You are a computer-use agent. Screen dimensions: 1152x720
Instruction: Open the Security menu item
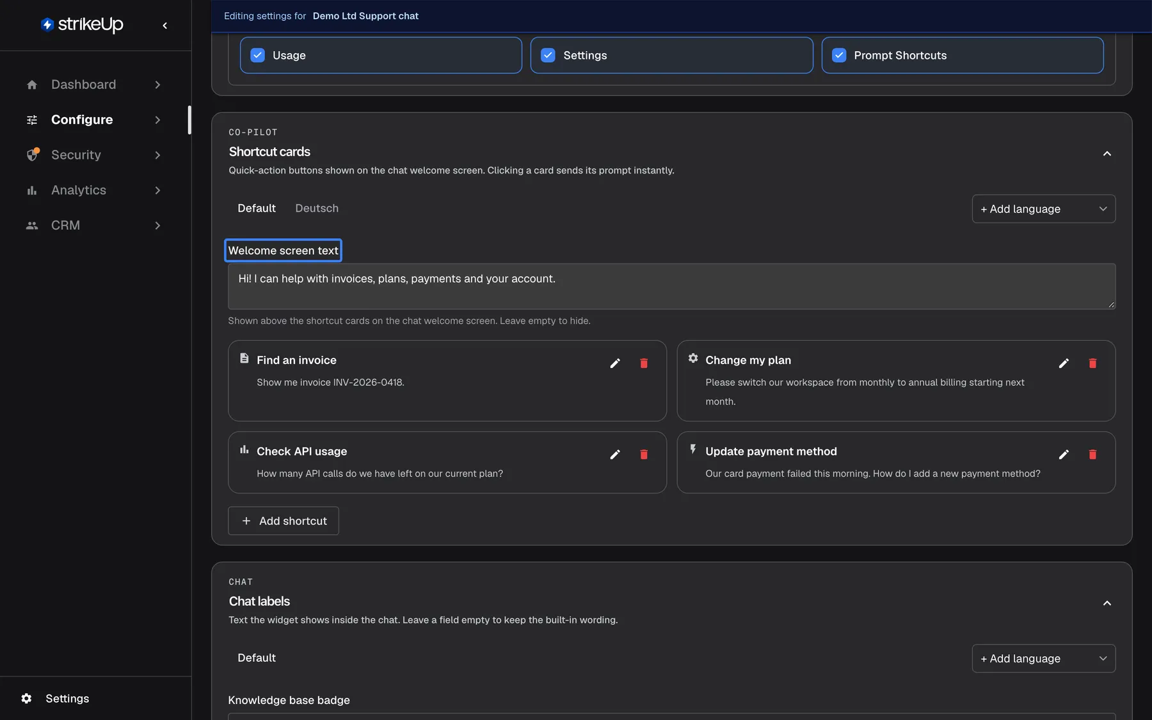[x=95, y=155]
